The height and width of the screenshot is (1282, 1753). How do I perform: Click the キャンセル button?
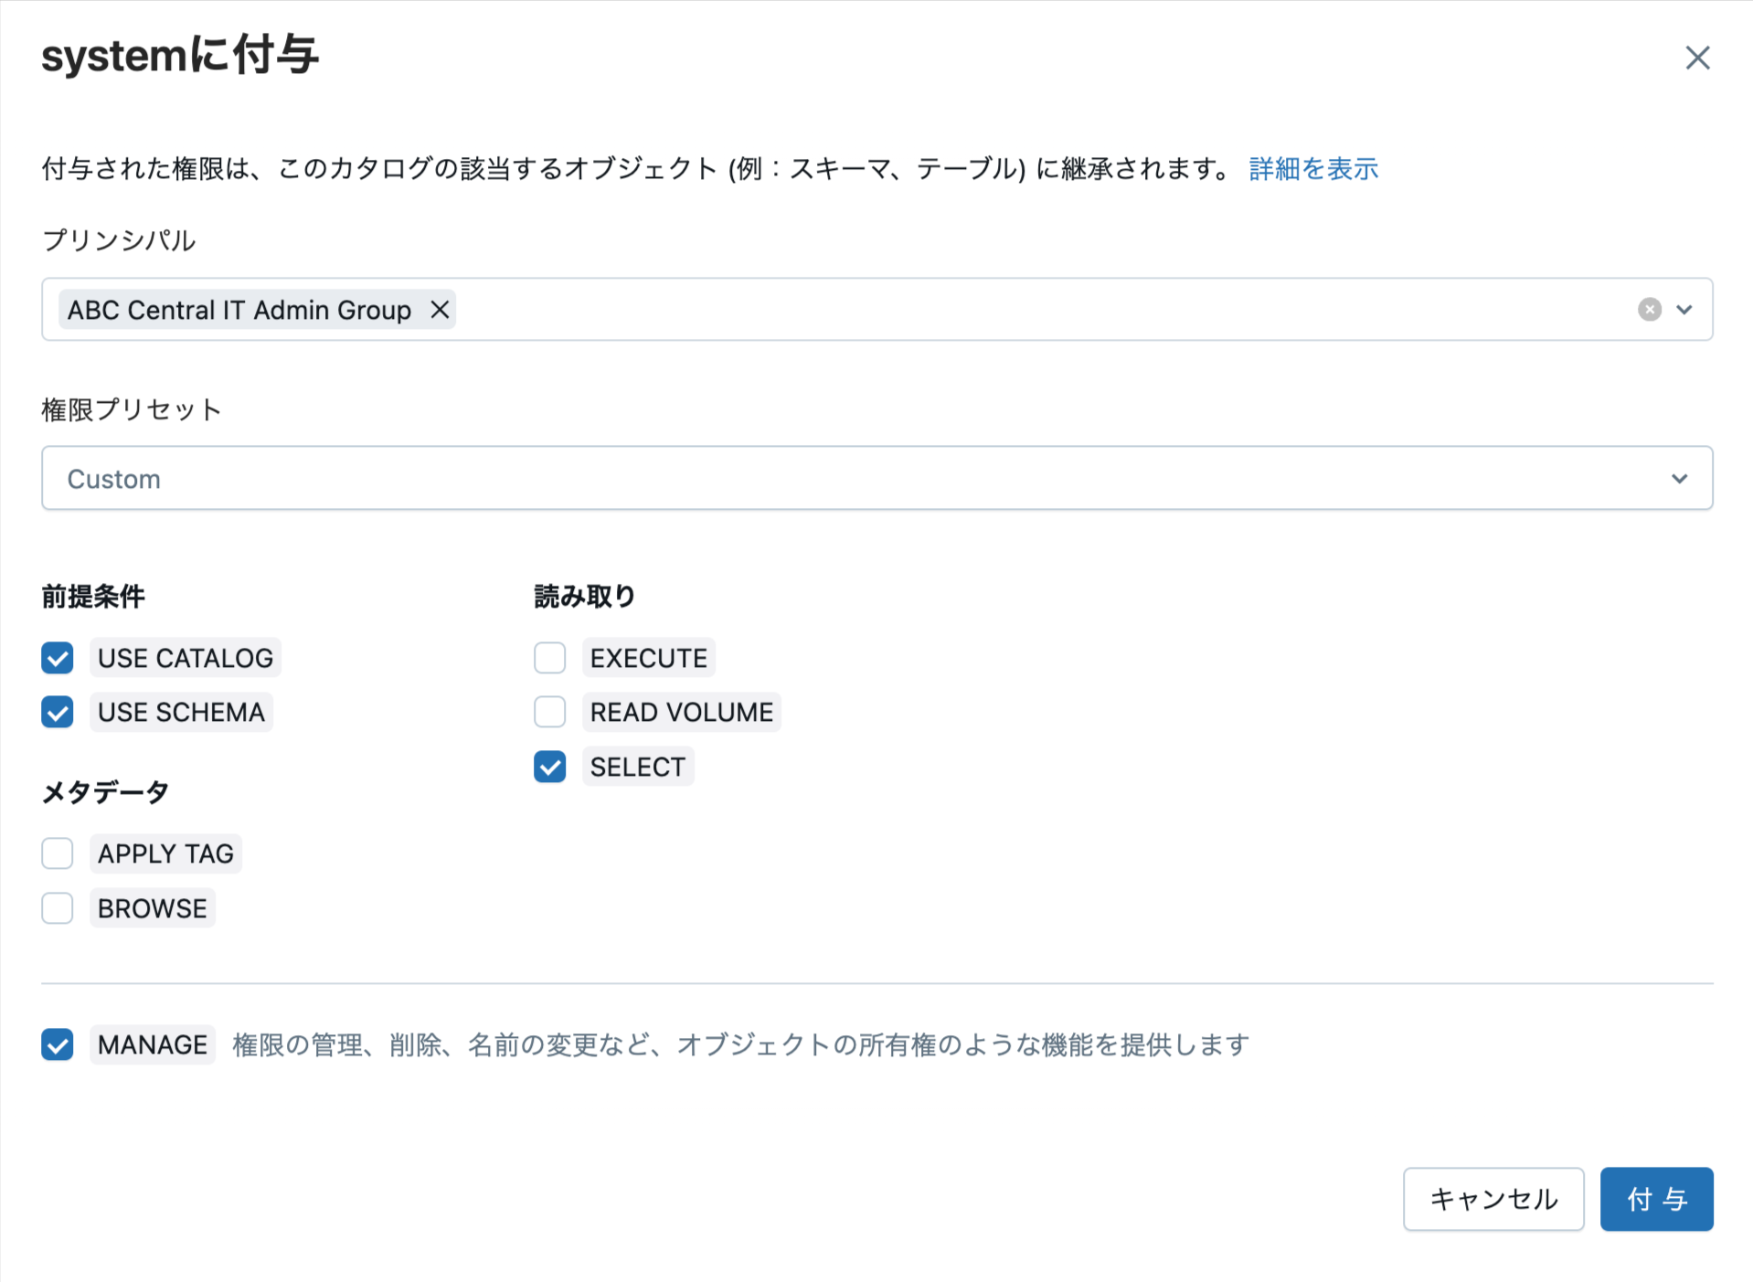coord(1493,1199)
